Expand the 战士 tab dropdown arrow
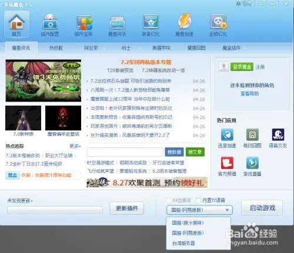Image resolution: width=294 pixels, height=253 pixels. (x=139, y=48)
